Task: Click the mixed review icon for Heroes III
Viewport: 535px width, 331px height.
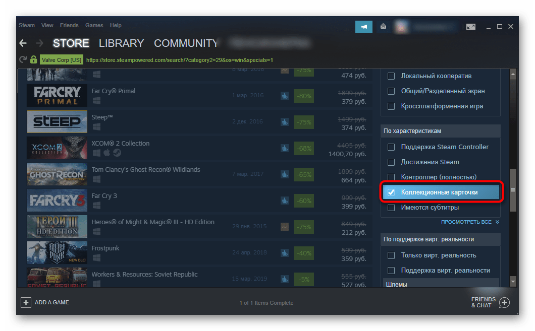Action: pyautogui.click(x=285, y=227)
